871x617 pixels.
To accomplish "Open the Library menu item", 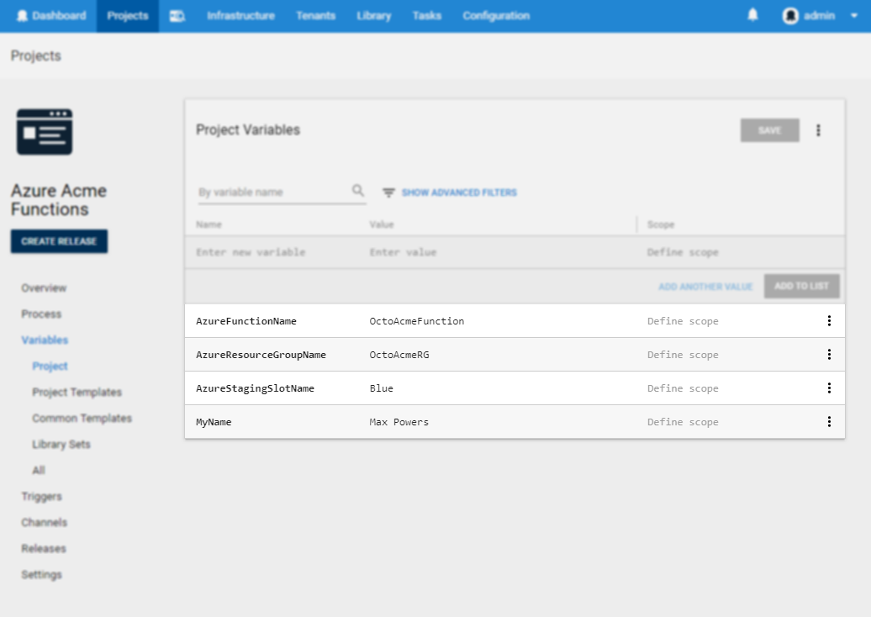I will click(373, 16).
